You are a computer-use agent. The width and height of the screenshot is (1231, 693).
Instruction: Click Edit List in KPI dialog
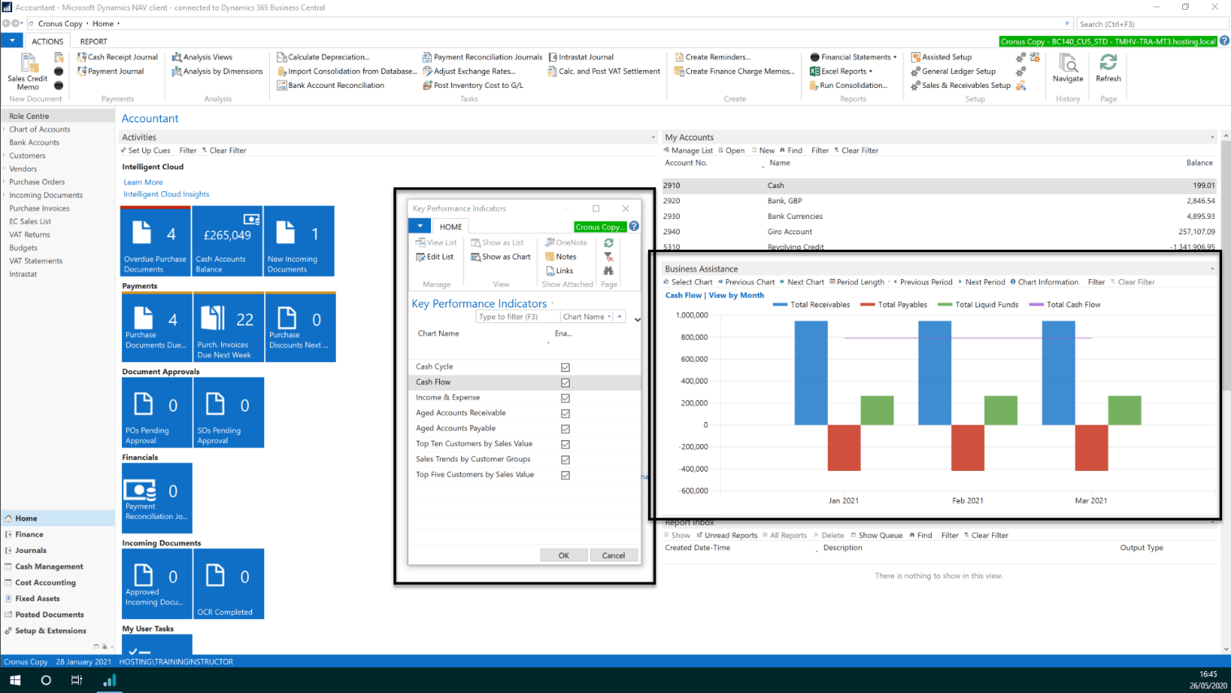tap(434, 257)
